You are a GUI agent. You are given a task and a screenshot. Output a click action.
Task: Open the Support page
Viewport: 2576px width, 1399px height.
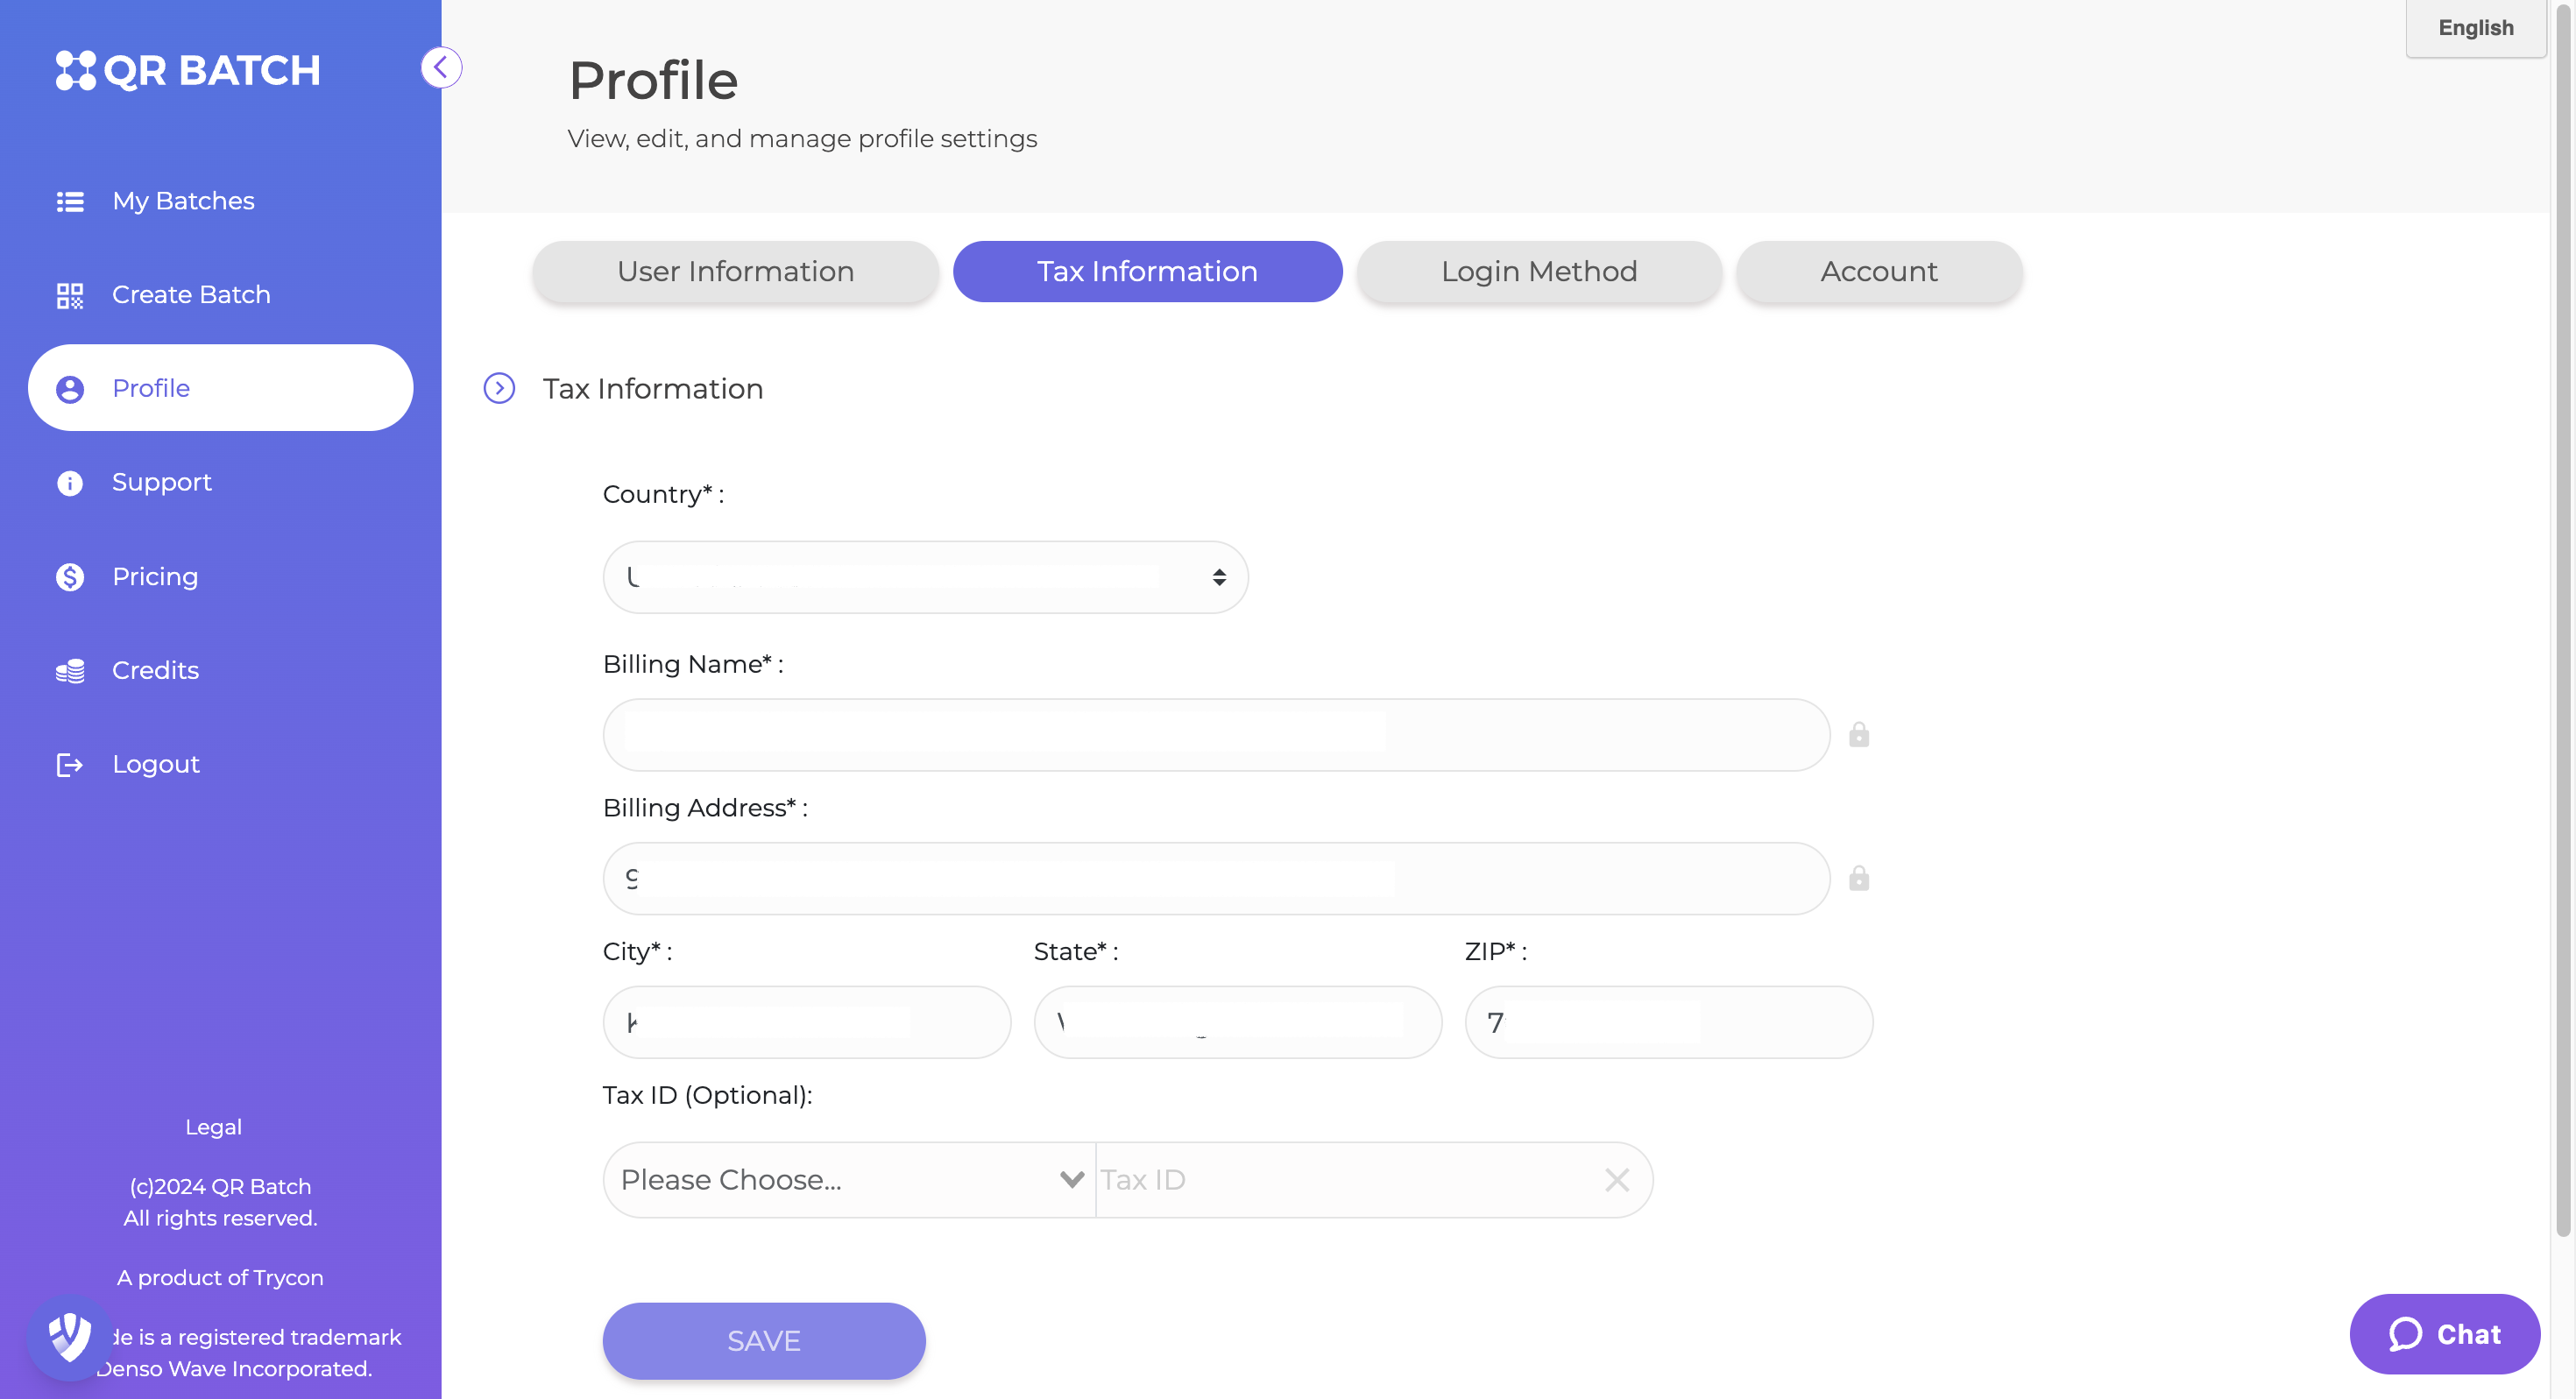[220, 483]
